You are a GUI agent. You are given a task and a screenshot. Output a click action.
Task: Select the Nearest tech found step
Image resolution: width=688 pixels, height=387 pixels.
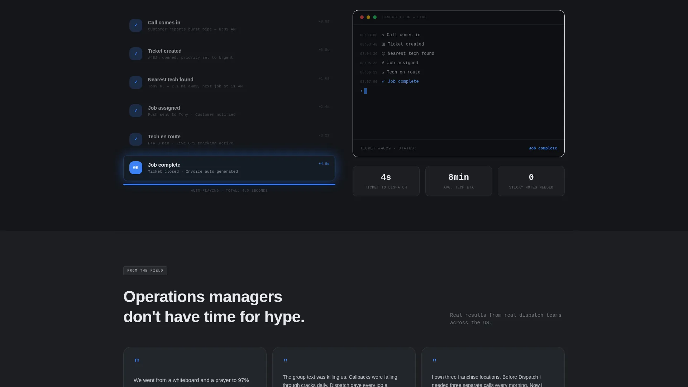tap(229, 82)
